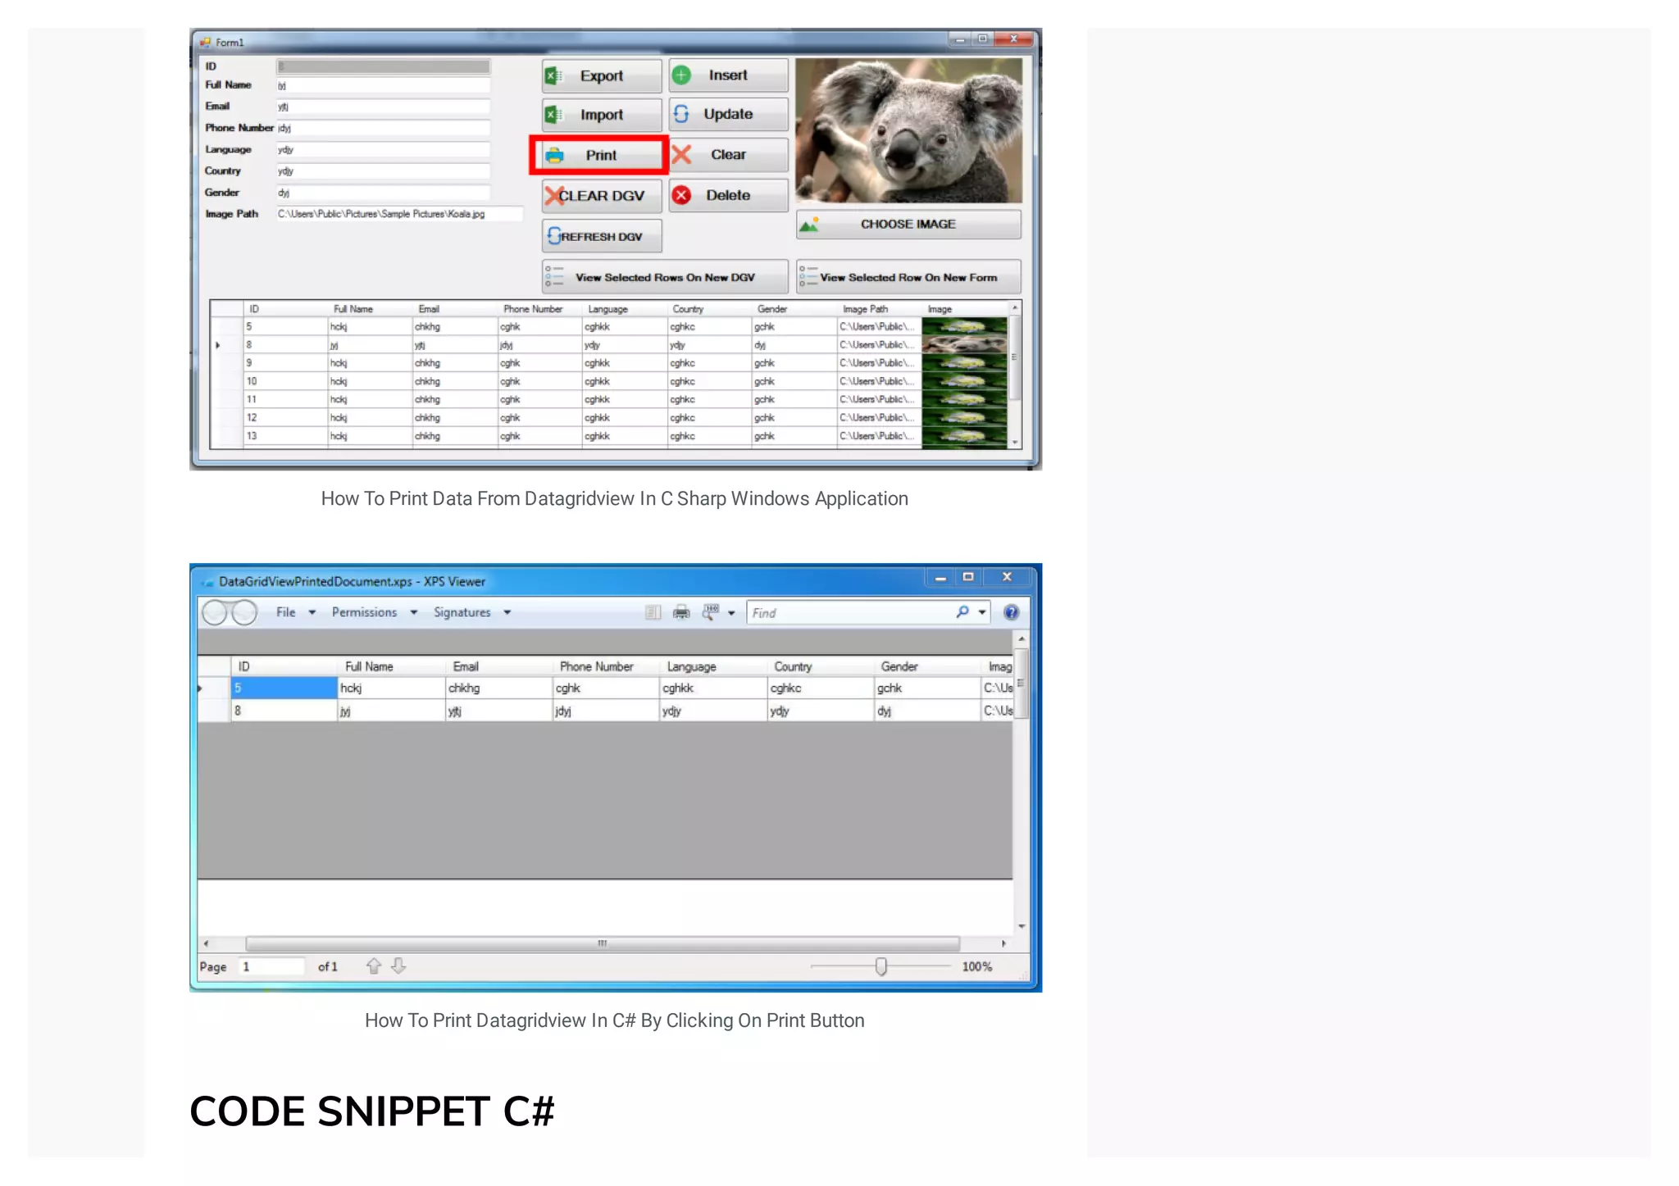The width and height of the screenshot is (1679, 1186).
Task: Click the Full Name text field
Action: tap(384, 85)
